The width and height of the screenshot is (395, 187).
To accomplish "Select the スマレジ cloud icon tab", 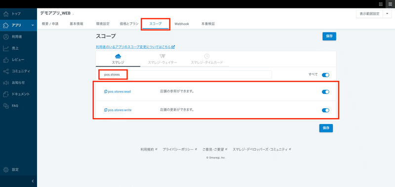I will 118,59.
